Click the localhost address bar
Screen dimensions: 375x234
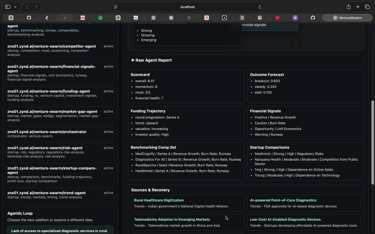[187, 7]
